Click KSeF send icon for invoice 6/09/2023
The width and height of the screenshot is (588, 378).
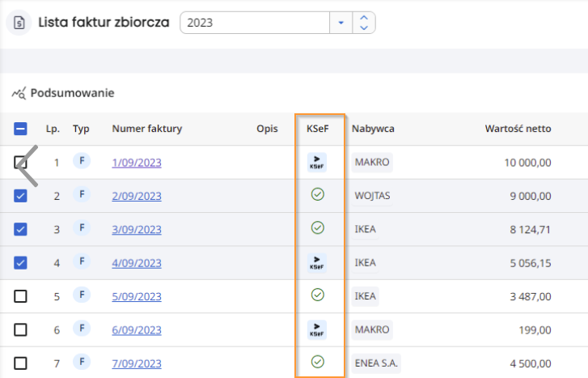coord(317,330)
